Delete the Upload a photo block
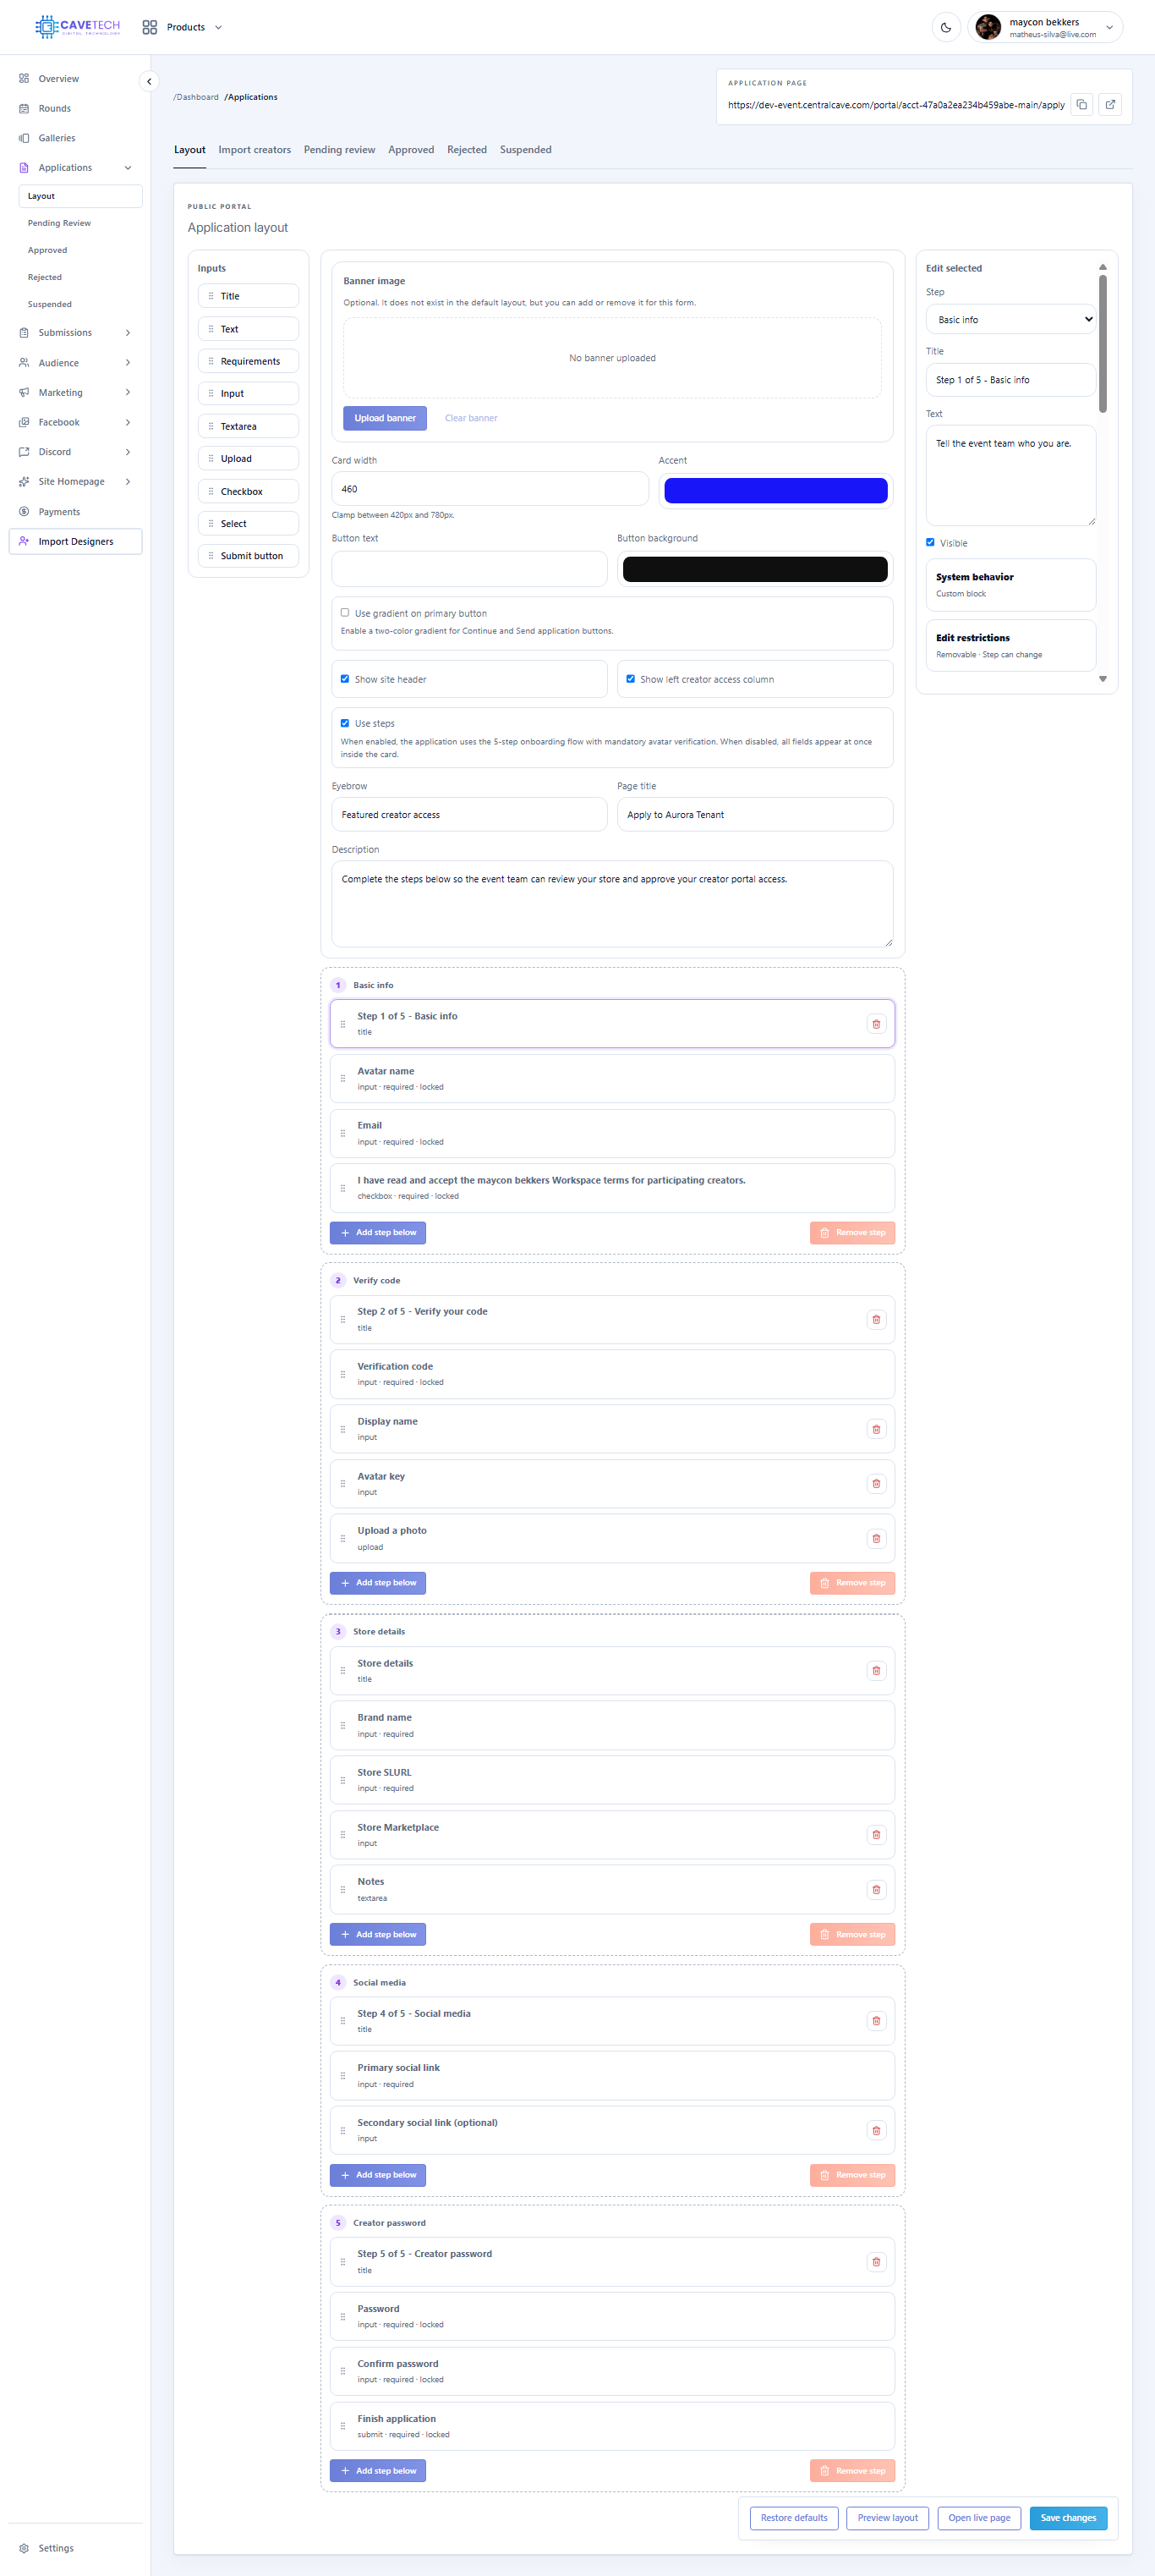Screen dimensions: 1155x2576 876,1538
